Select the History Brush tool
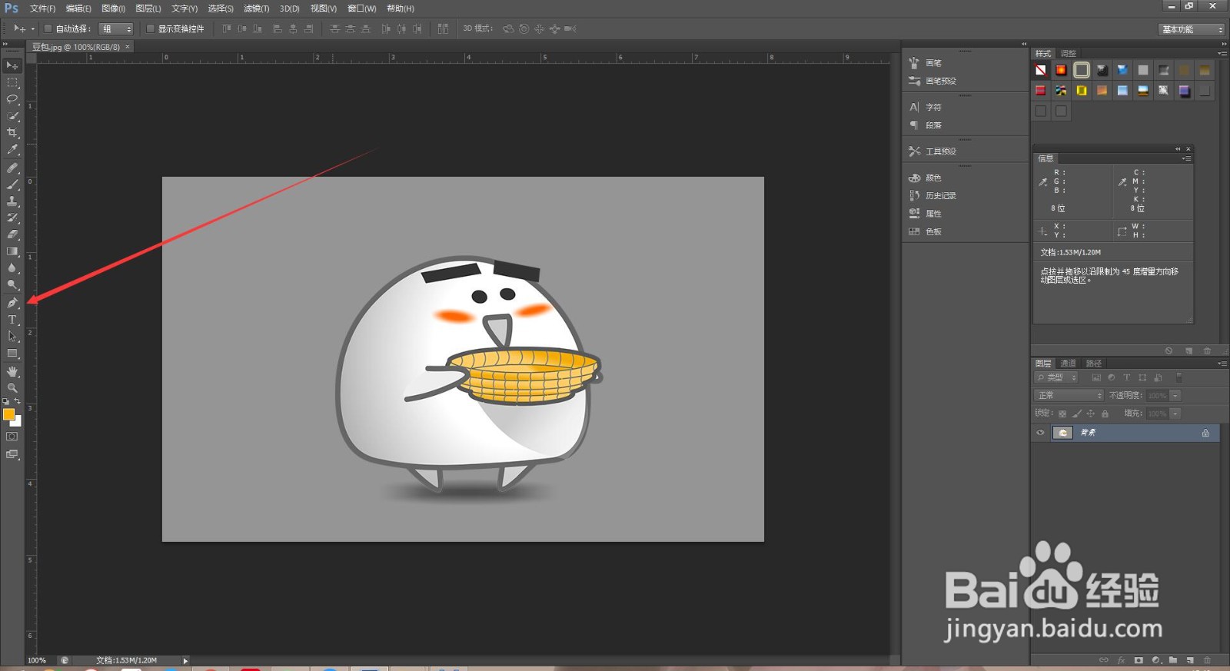The height and width of the screenshot is (671, 1230). pyautogui.click(x=12, y=218)
